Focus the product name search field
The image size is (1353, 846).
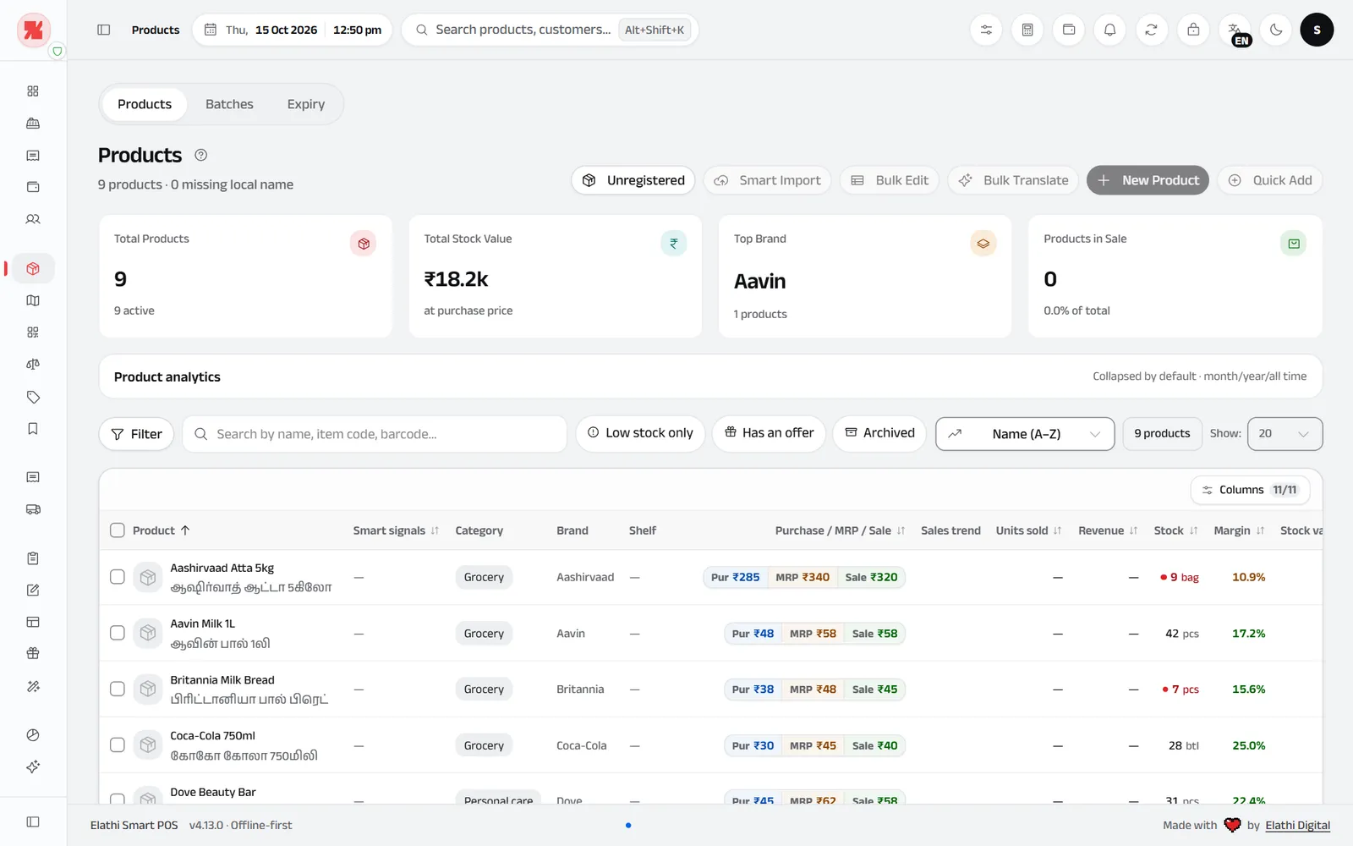[375, 434]
